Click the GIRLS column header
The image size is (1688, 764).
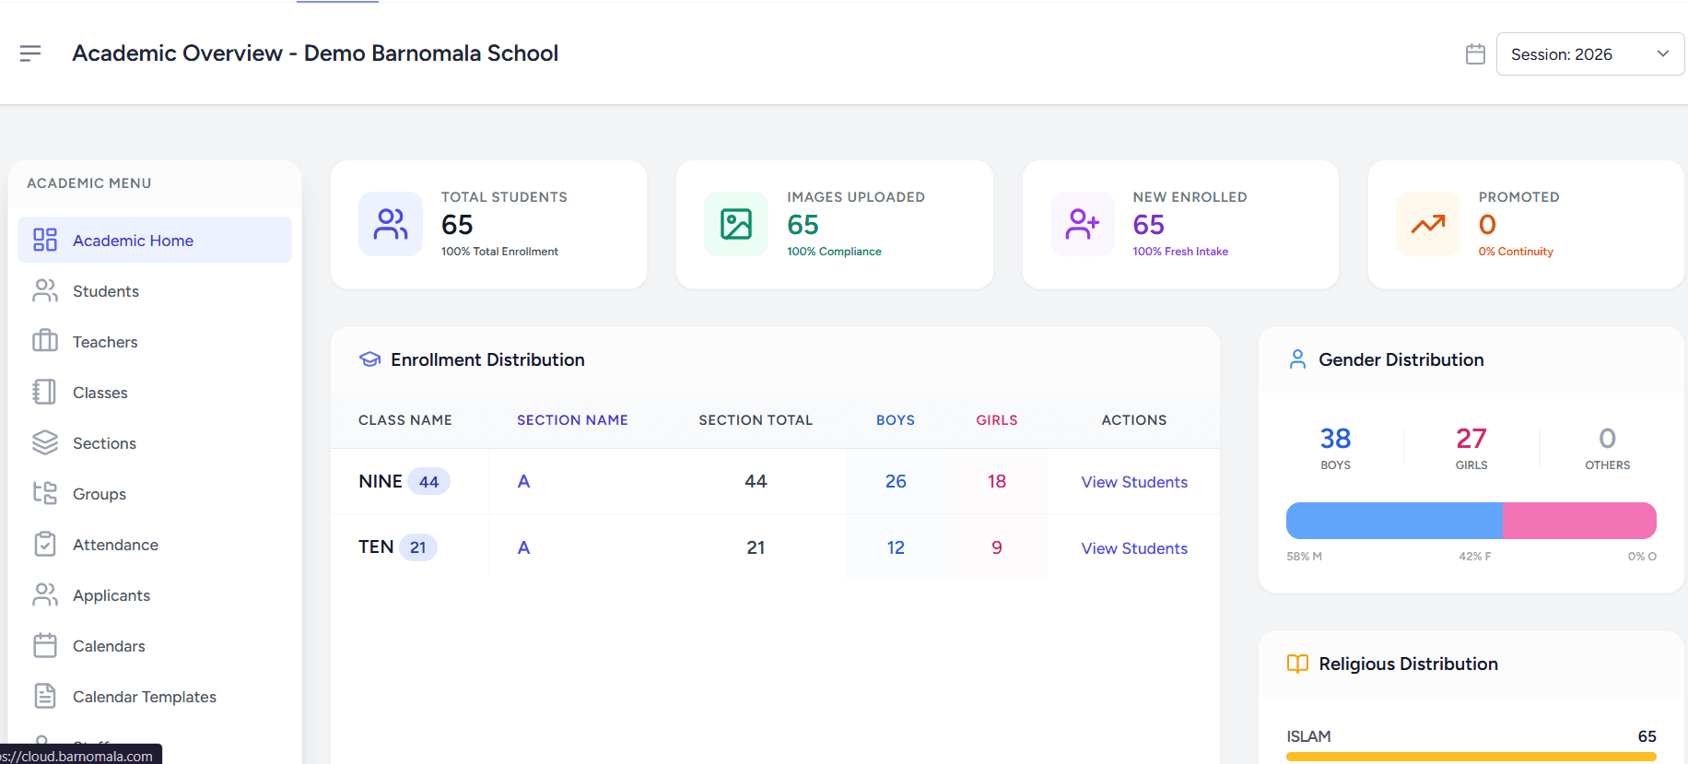(x=997, y=420)
